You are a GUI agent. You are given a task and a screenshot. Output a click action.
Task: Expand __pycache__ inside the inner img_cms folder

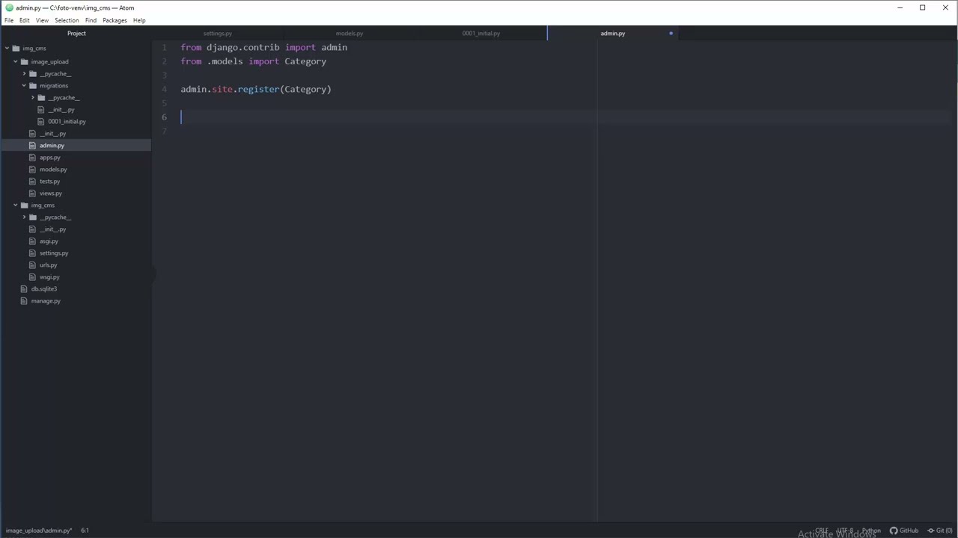pyautogui.click(x=24, y=217)
